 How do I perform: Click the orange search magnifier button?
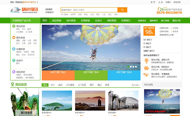pos(122,10)
